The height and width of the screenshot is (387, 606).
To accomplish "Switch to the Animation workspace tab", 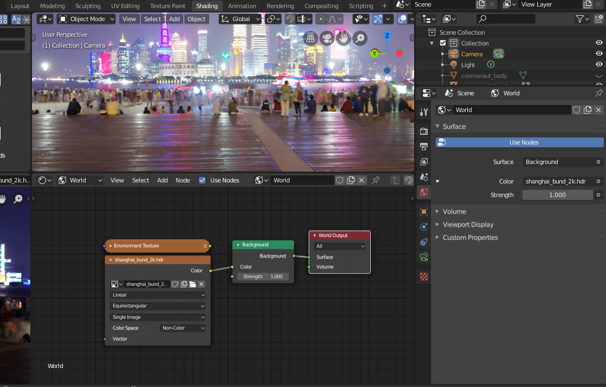I will click(x=242, y=6).
